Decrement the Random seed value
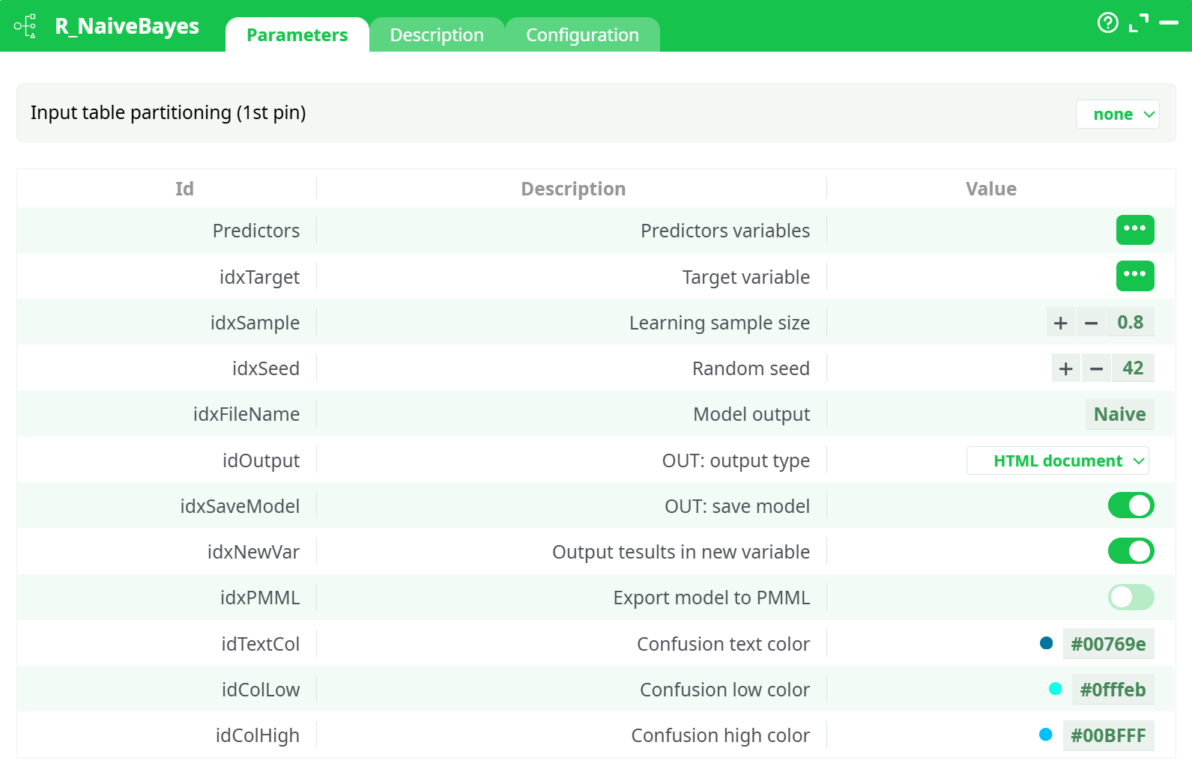This screenshot has height=775, width=1192. tap(1096, 368)
